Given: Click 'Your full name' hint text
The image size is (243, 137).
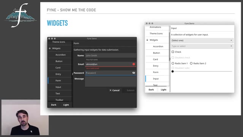Looking at the screenshot, I should click(92, 60).
